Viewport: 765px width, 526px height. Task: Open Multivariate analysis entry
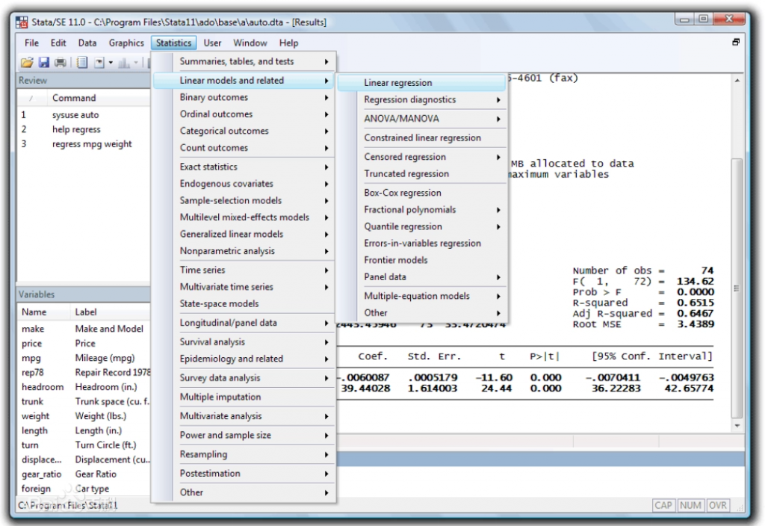pyautogui.click(x=244, y=416)
